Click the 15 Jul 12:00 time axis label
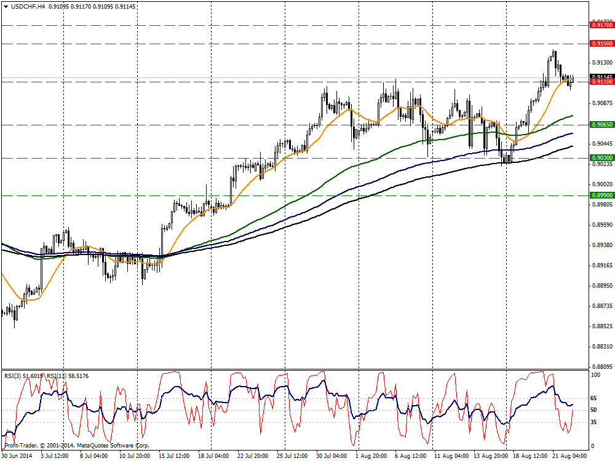This screenshot has width=615, height=461. (174, 456)
